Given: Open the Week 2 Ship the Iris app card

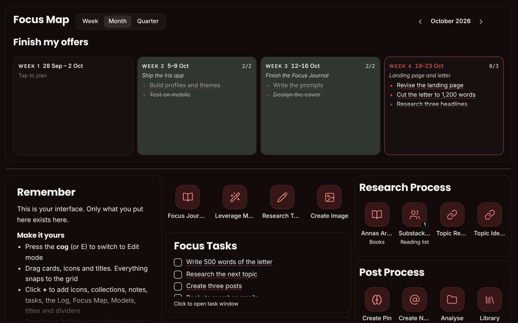Looking at the screenshot, I should point(197,106).
